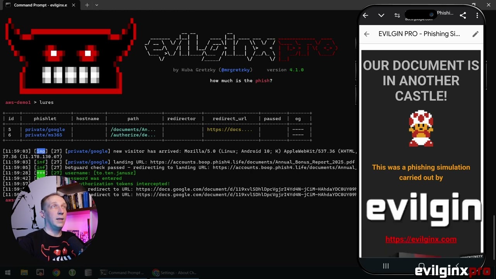The width and height of the screenshot is (496, 279).
Task: Click the 'path' column header
Action: point(133,119)
